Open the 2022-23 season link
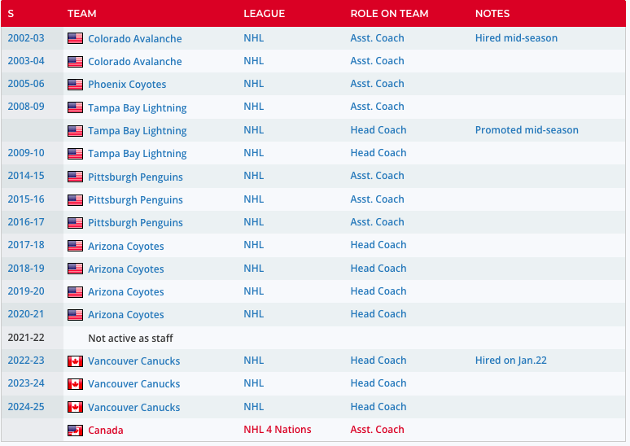The width and height of the screenshot is (630, 446). pos(26,361)
